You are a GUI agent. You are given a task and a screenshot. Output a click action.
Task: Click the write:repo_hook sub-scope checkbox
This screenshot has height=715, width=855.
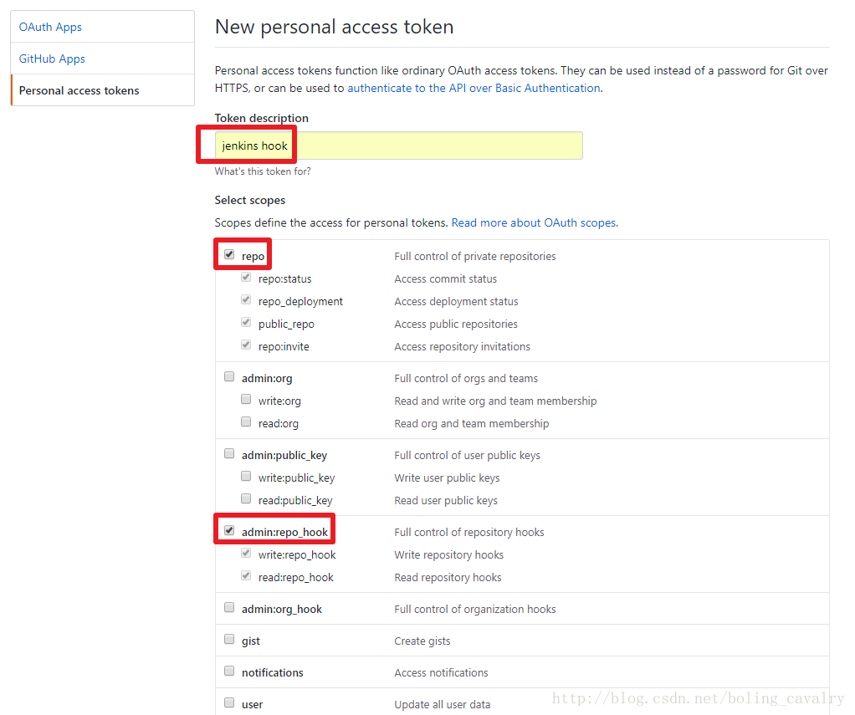click(x=246, y=553)
